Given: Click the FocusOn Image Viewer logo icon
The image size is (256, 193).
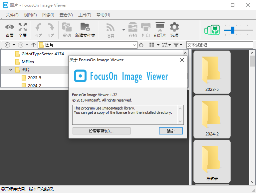Looking at the screenshot, I should (x=80, y=76).
